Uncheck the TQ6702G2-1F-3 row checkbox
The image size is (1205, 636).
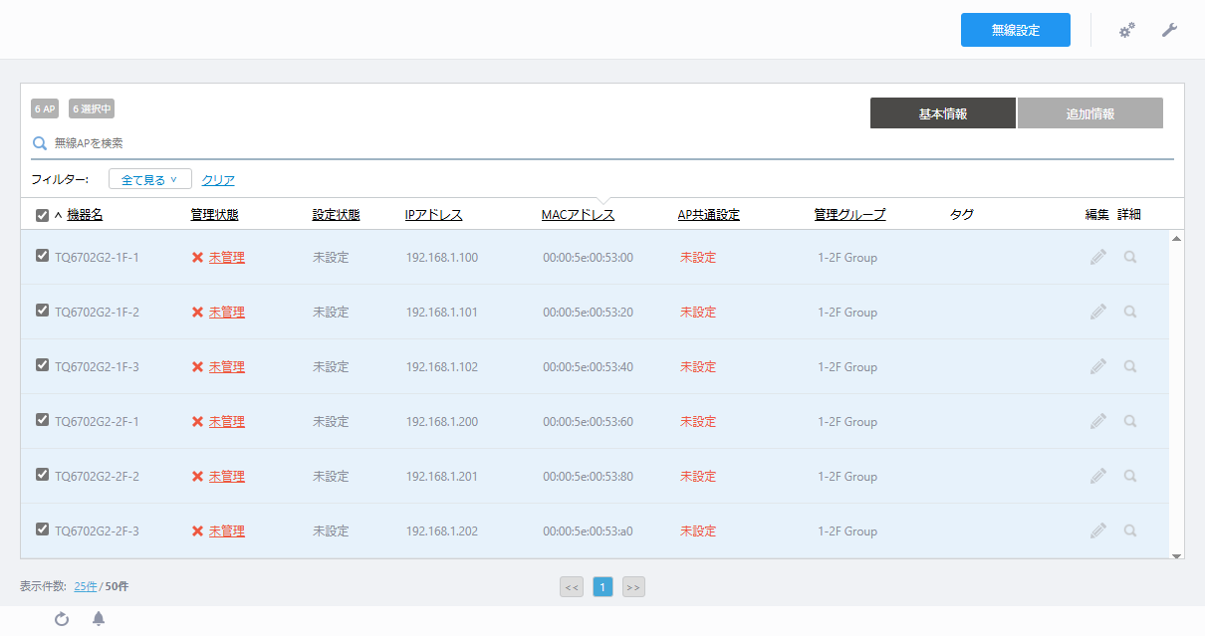[42, 365]
